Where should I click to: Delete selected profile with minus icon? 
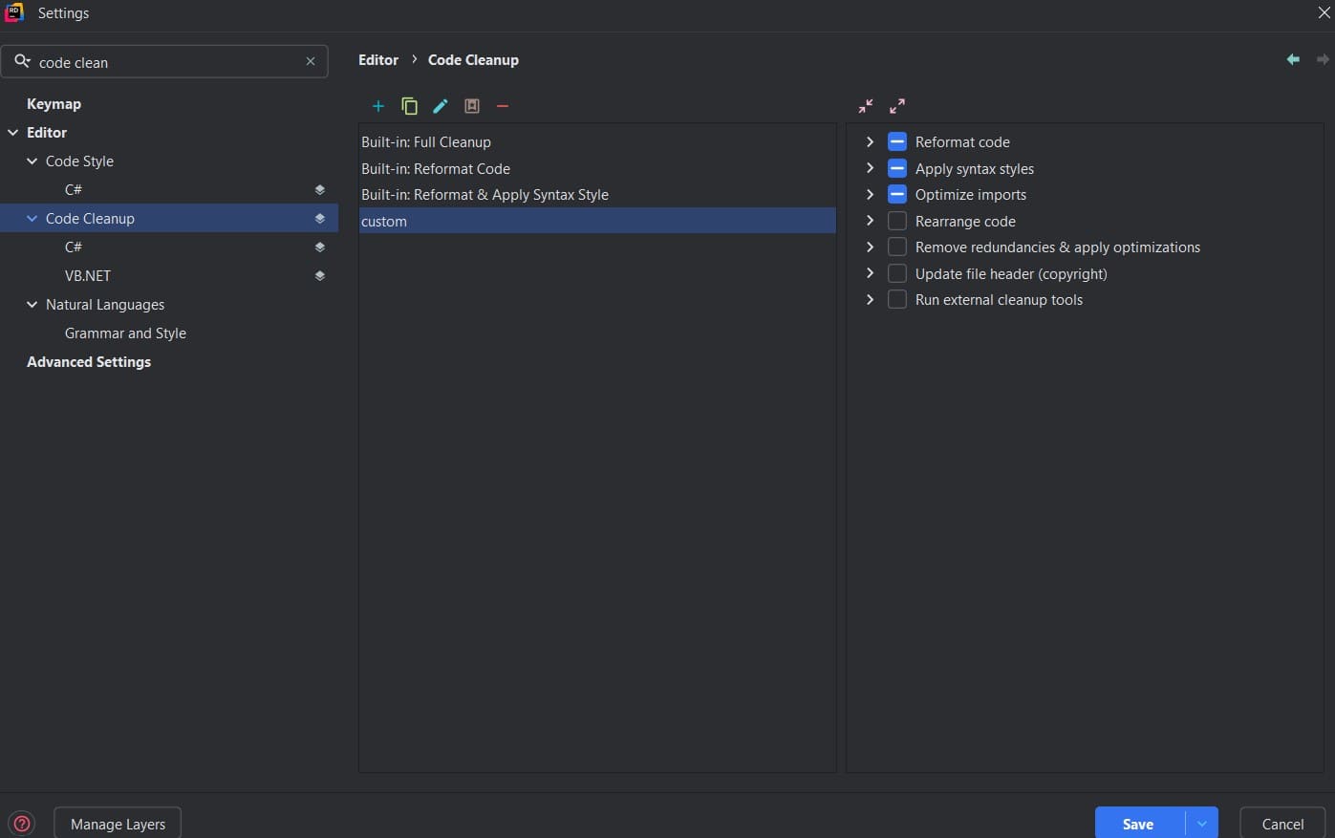tap(503, 106)
